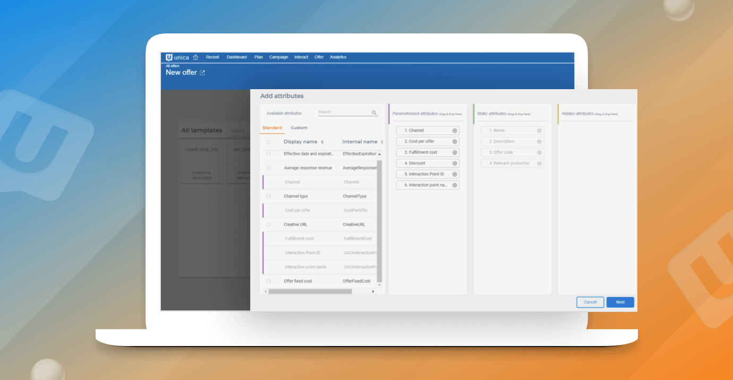The image size is (733, 380).
Task: Click the 'Offer fixed cost' display name
Action: click(298, 281)
